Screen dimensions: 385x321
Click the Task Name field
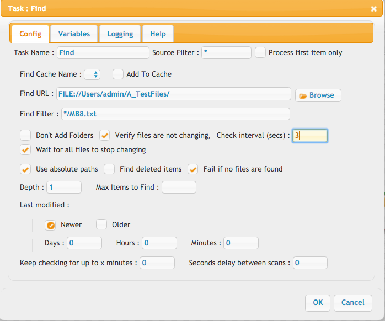(103, 52)
